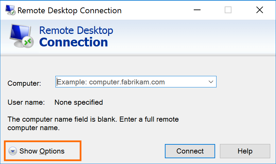Click the "None specified" user name text

point(79,102)
